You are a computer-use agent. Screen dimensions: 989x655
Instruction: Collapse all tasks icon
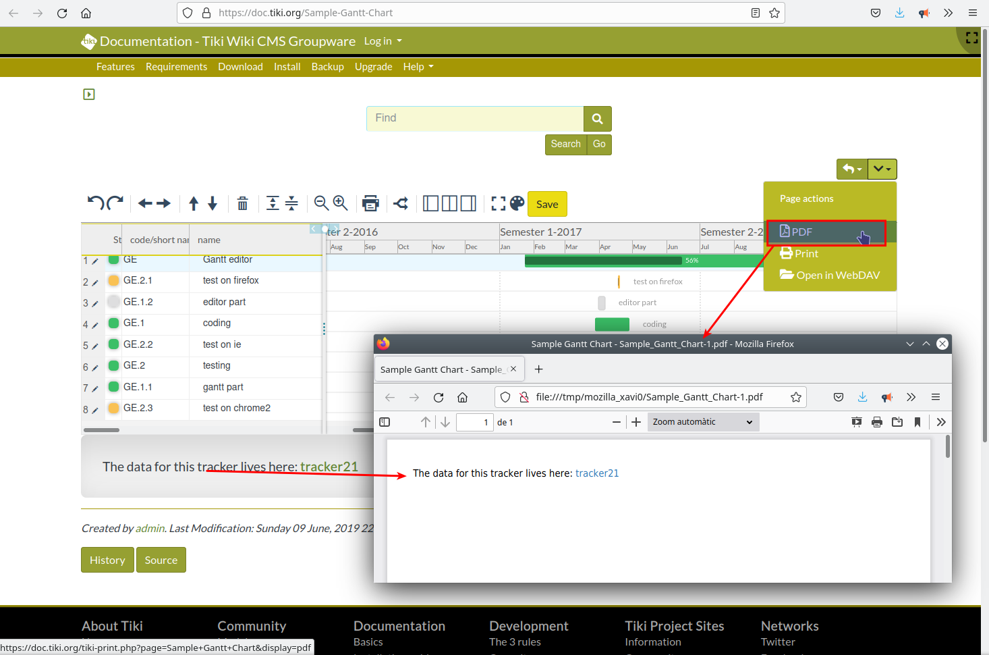point(291,203)
